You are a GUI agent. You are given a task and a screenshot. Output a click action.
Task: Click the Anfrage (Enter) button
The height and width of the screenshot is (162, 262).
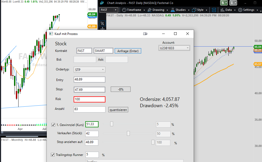coord(128,51)
